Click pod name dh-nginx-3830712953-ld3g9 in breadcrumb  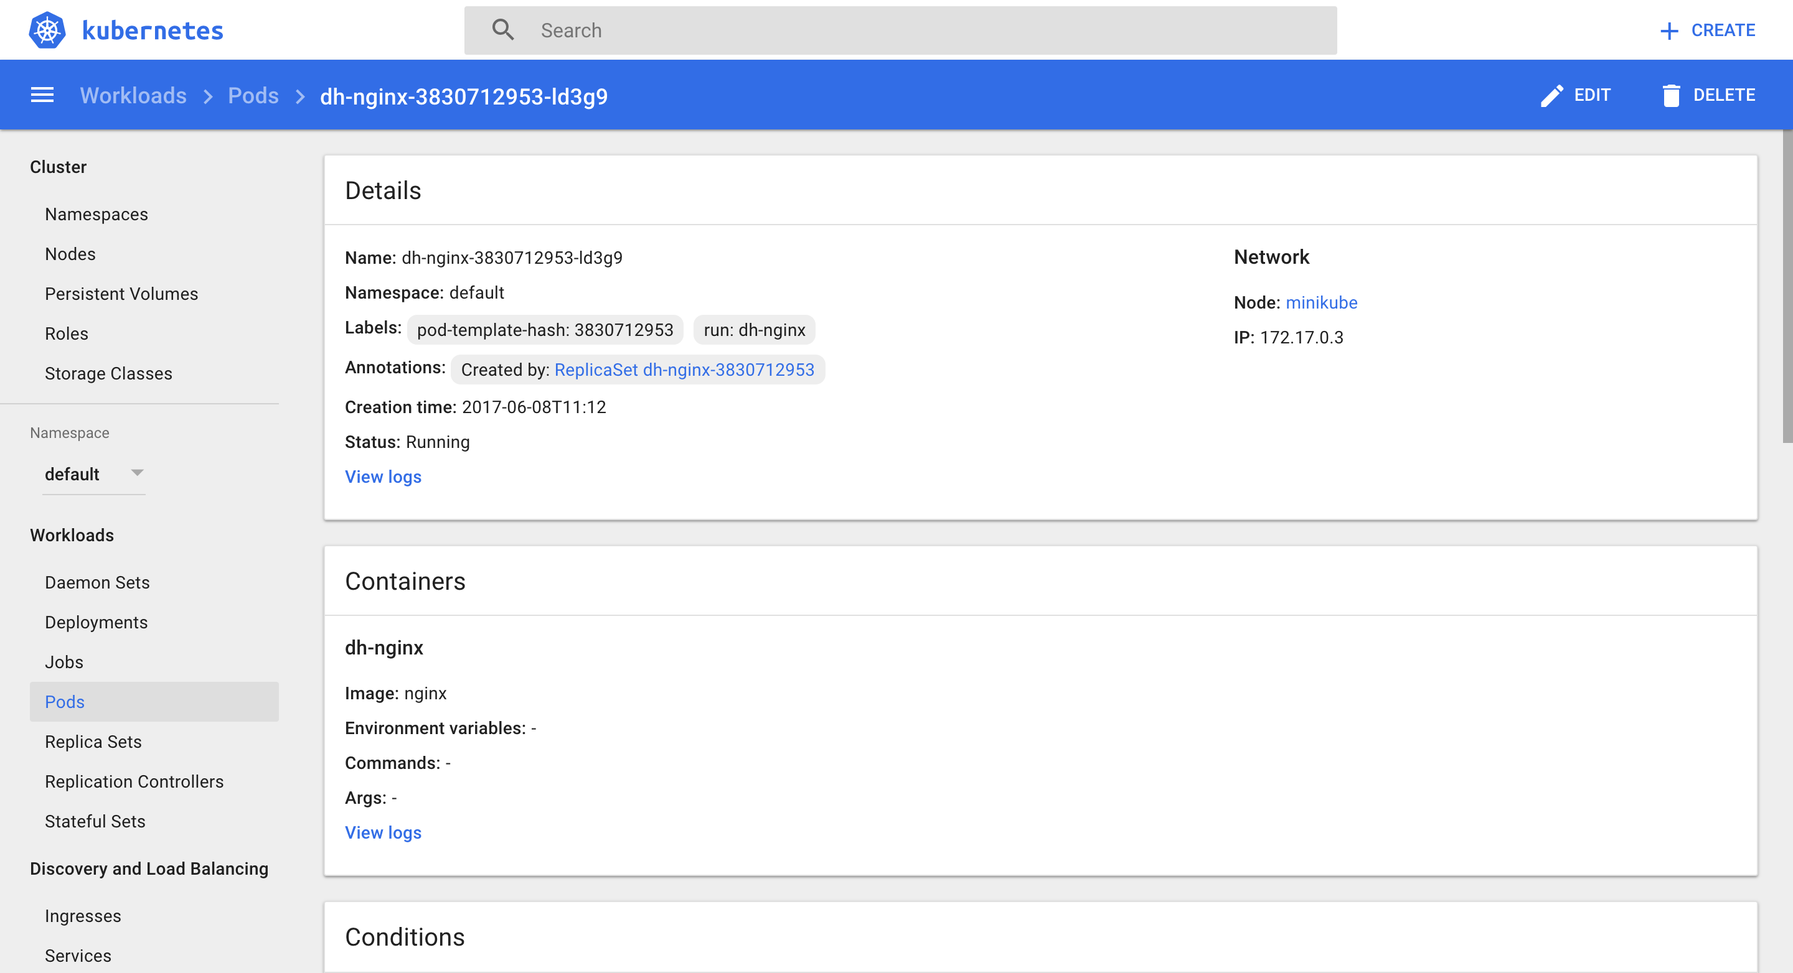(x=464, y=96)
